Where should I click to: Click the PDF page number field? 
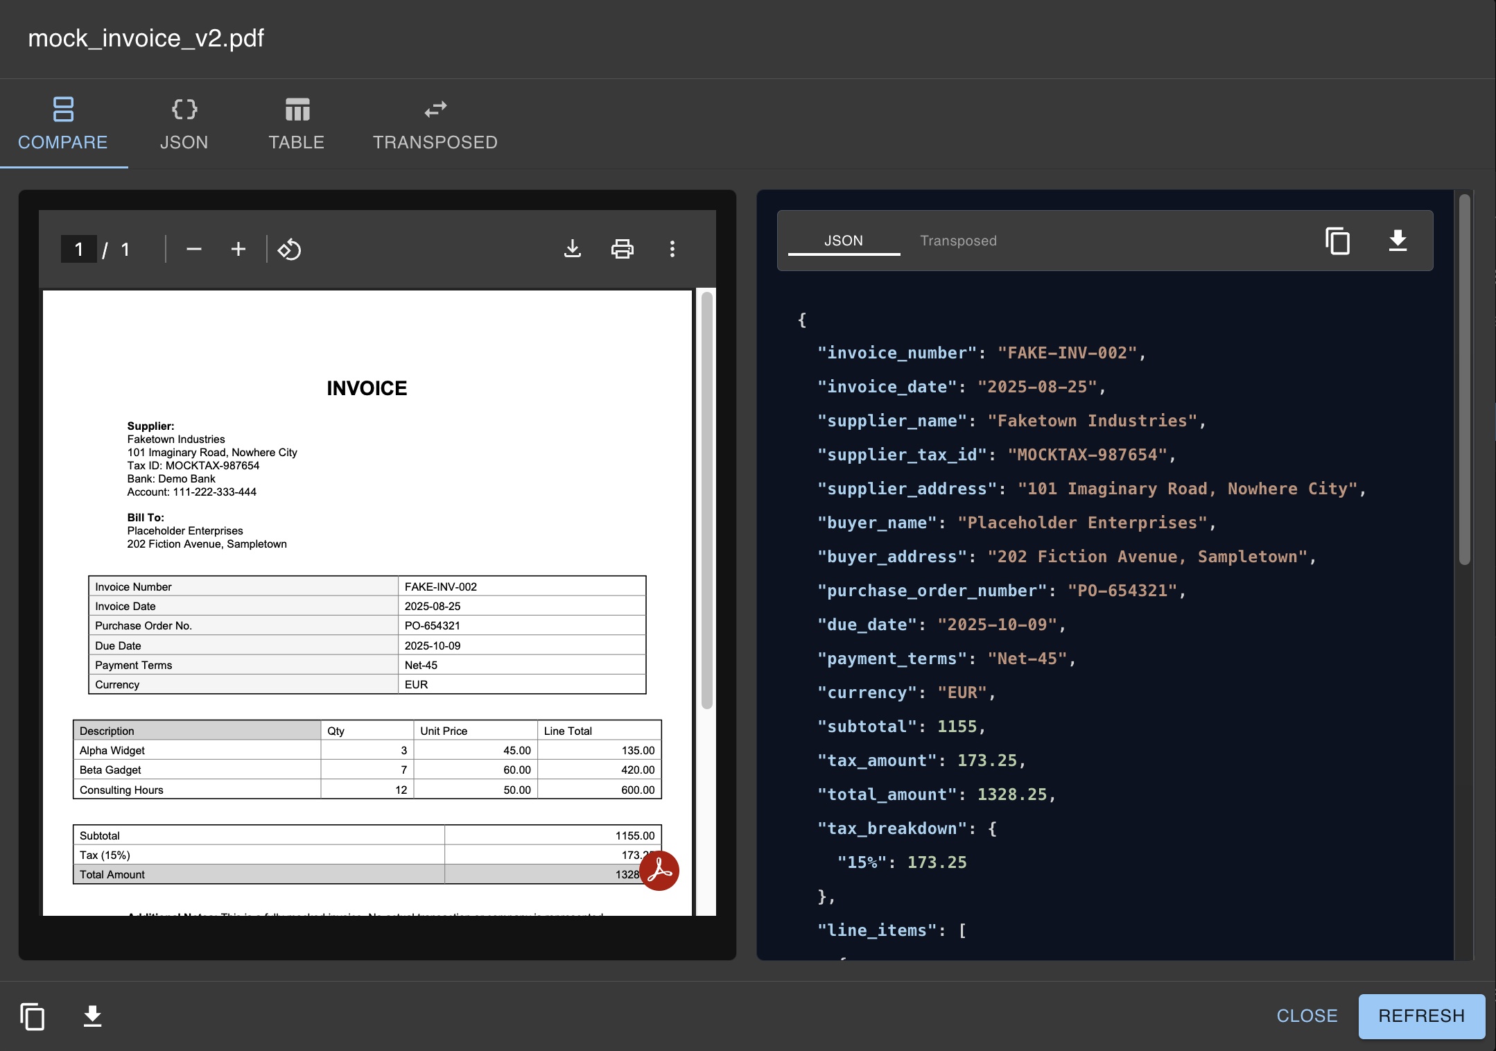pos(79,249)
